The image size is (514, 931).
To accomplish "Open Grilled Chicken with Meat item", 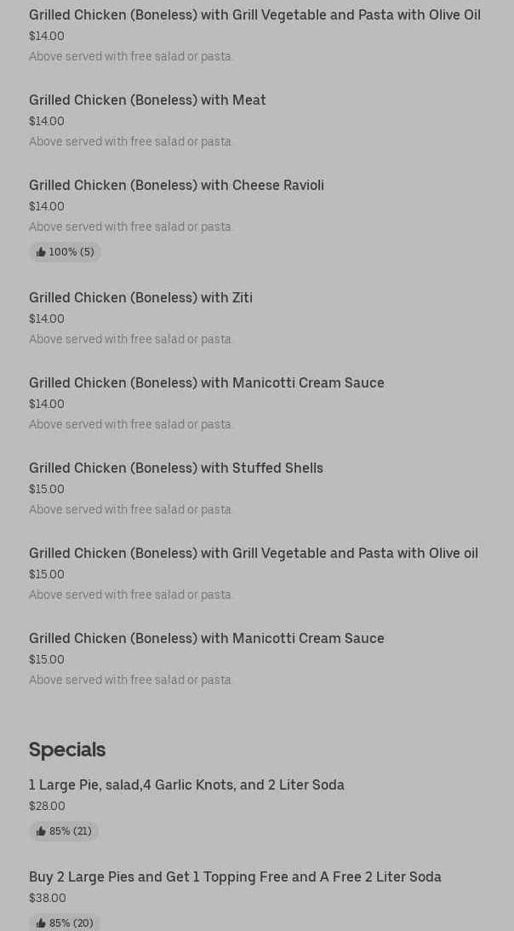I will (147, 101).
